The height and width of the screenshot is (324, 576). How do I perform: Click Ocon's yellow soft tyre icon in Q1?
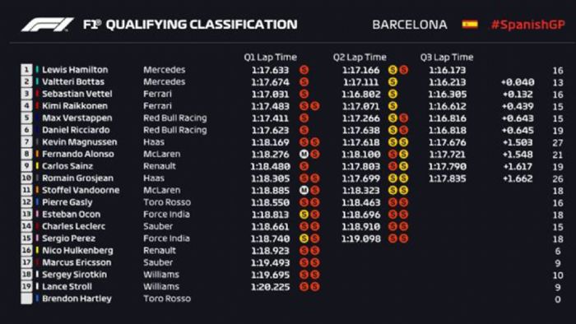click(304, 215)
